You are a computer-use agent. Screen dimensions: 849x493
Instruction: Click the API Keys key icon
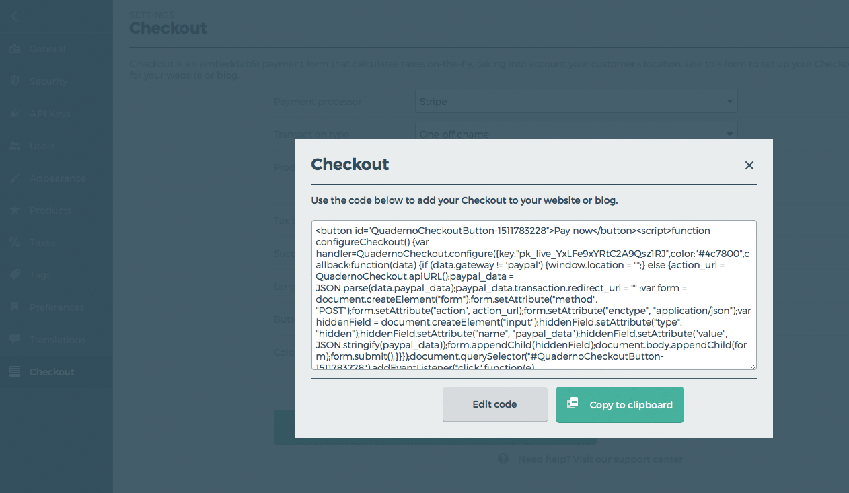[x=15, y=114]
